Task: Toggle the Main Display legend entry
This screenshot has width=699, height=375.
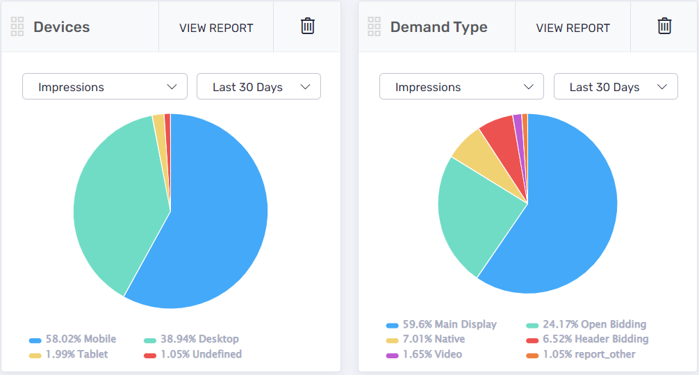Action: coord(442,324)
